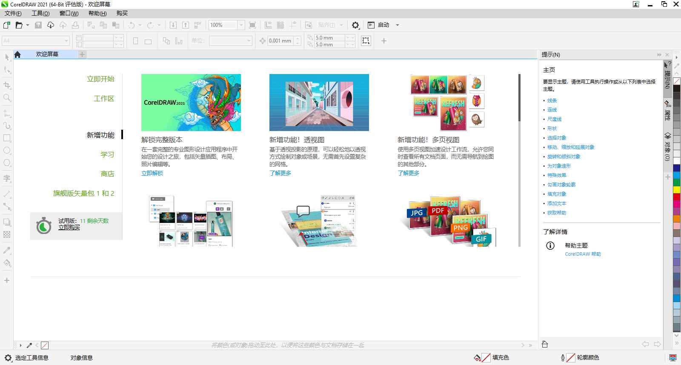Click the welcome screen vertical scrollbar
Screen dimensions: 681x365
click(x=519, y=160)
